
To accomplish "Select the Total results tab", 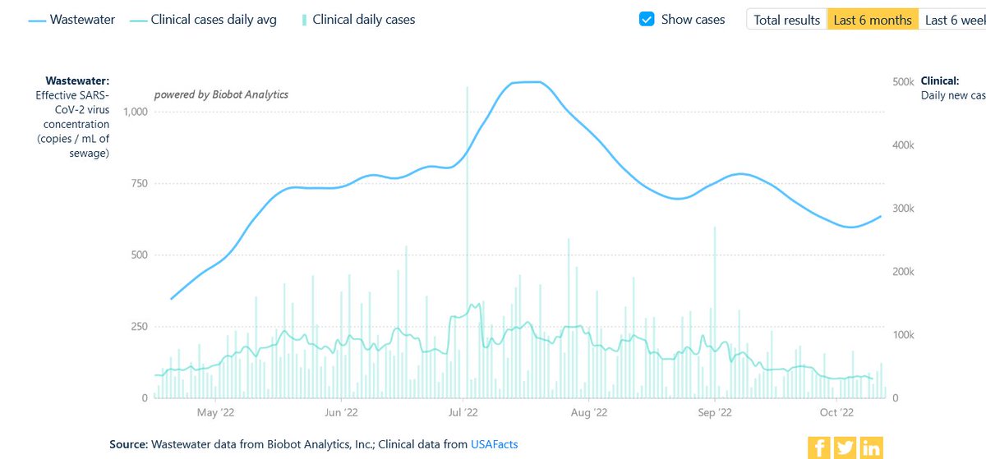I will point(786,20).
